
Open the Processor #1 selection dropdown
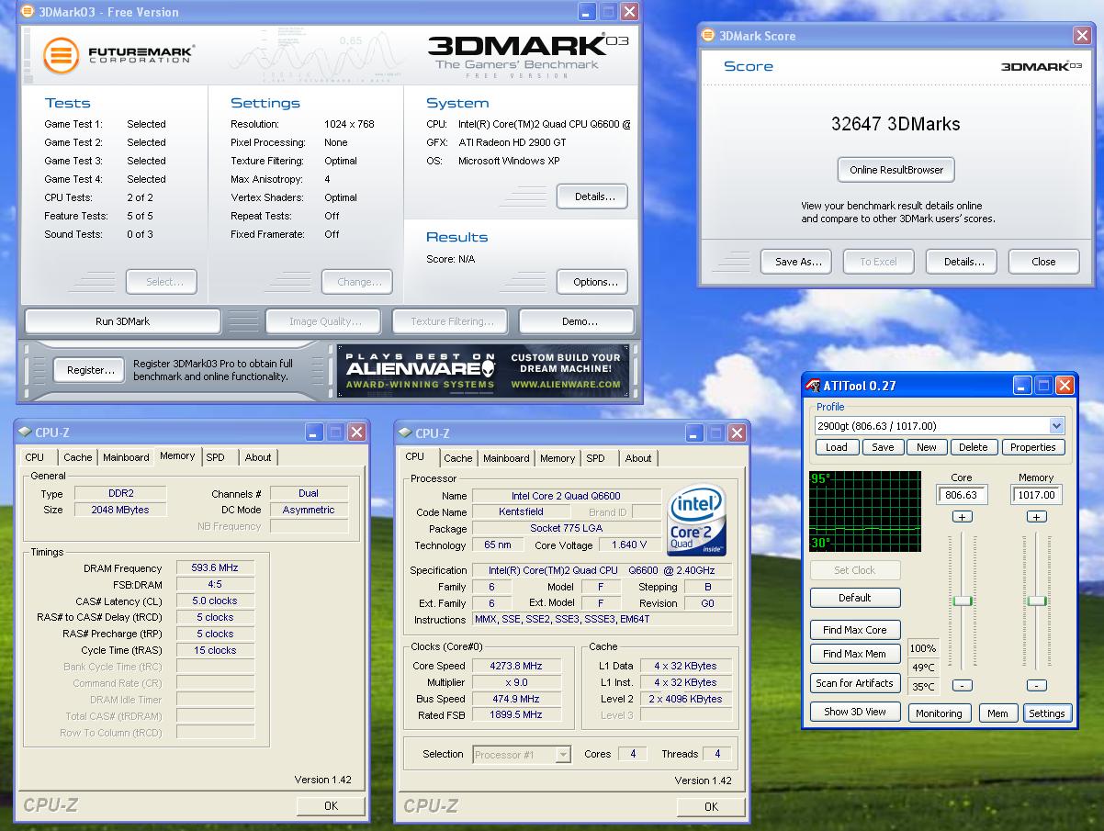[x=563, y=755]
